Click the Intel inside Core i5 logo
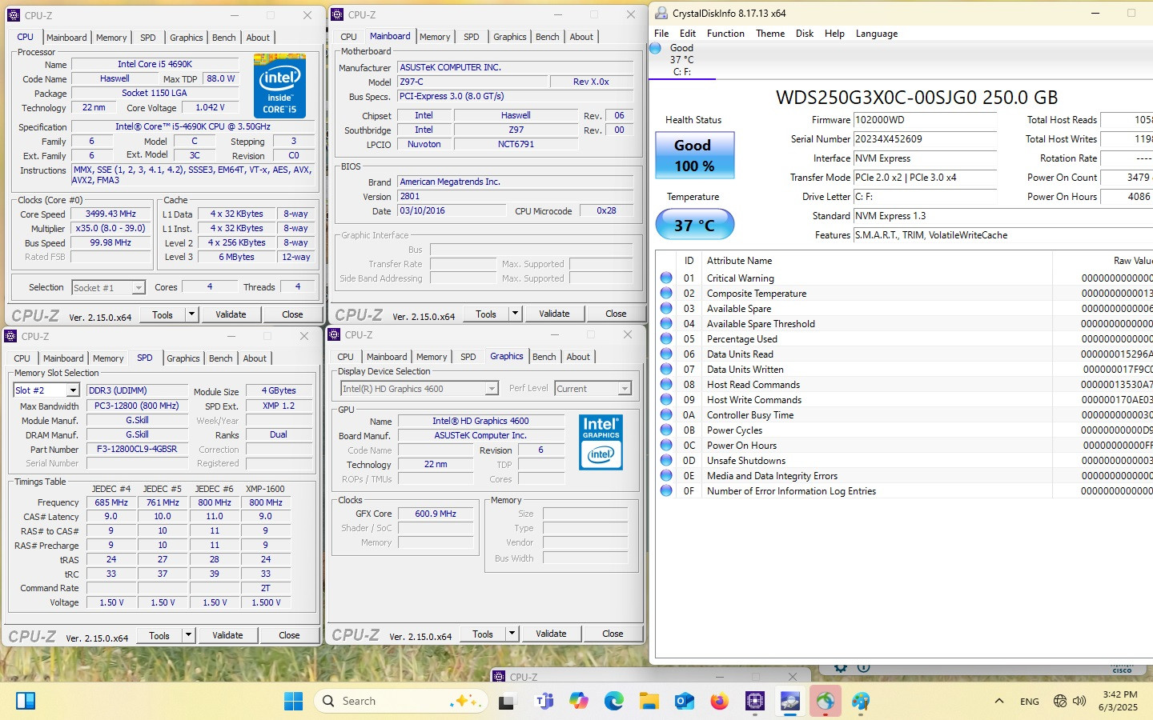The width and height of the screenshot is (1153, 720). click(x=279, y=86)
